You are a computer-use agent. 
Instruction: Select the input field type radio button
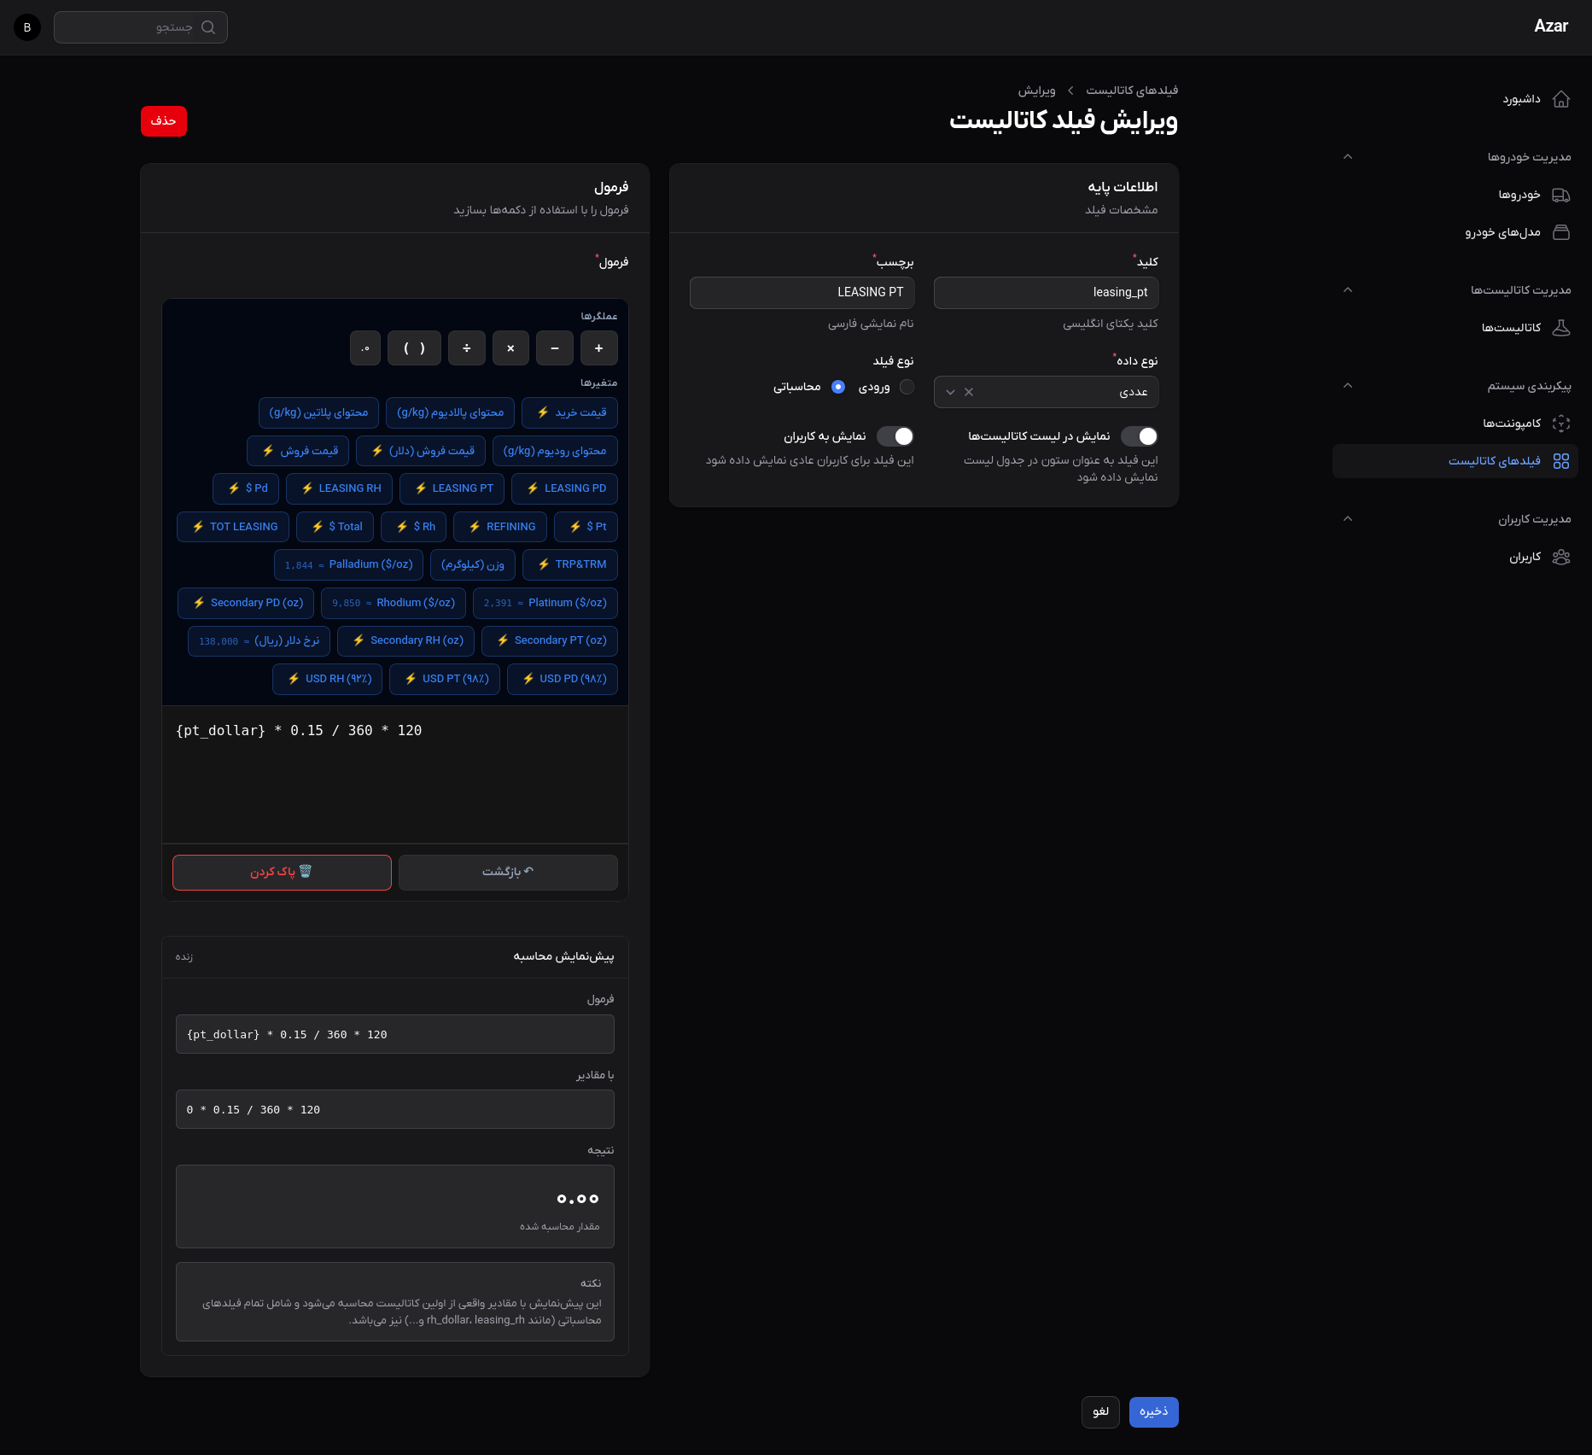point(907,387)
